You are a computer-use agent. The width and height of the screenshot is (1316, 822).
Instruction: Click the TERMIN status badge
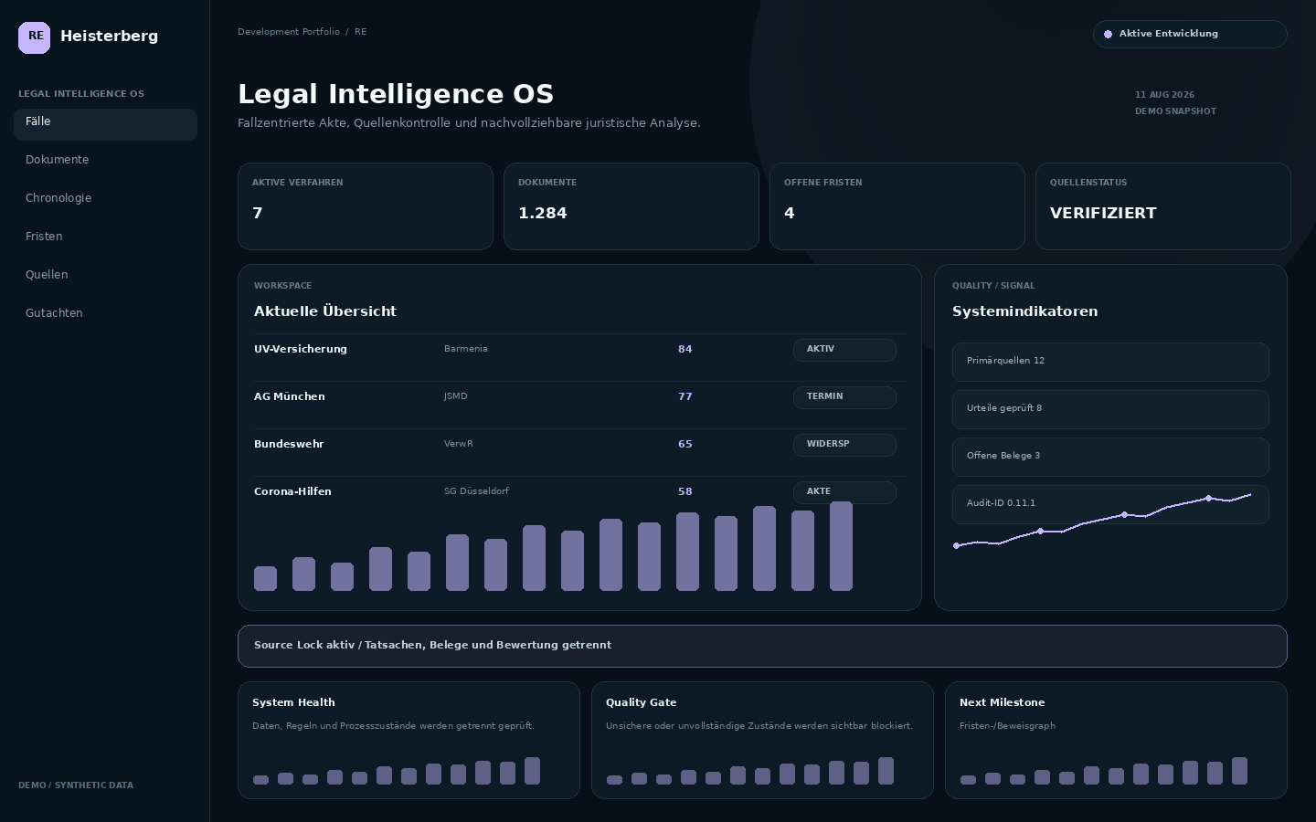844,397
